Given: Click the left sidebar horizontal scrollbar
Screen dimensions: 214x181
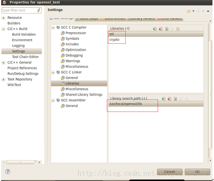Looking at the screenshot, I should point(21,162).
